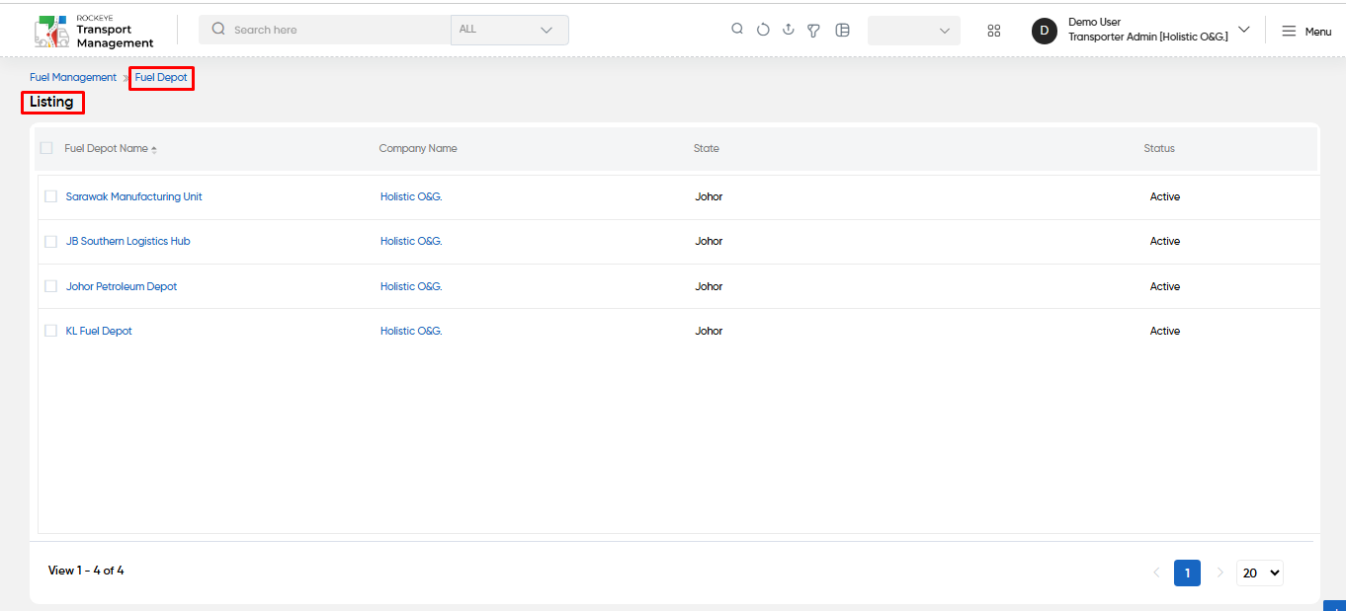Click Johor in JB Southern Logistics row
The image size is (1346, 611).
(709, 241)
